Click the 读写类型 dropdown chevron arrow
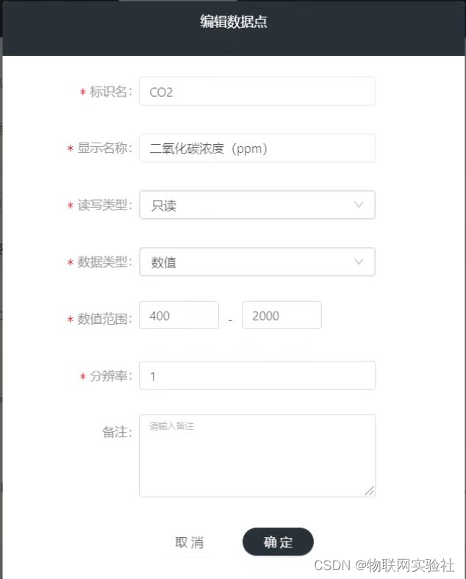 pyautogui.click(x=359, y=205)
